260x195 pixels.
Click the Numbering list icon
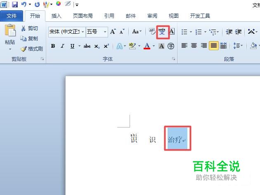click(199, 32)
